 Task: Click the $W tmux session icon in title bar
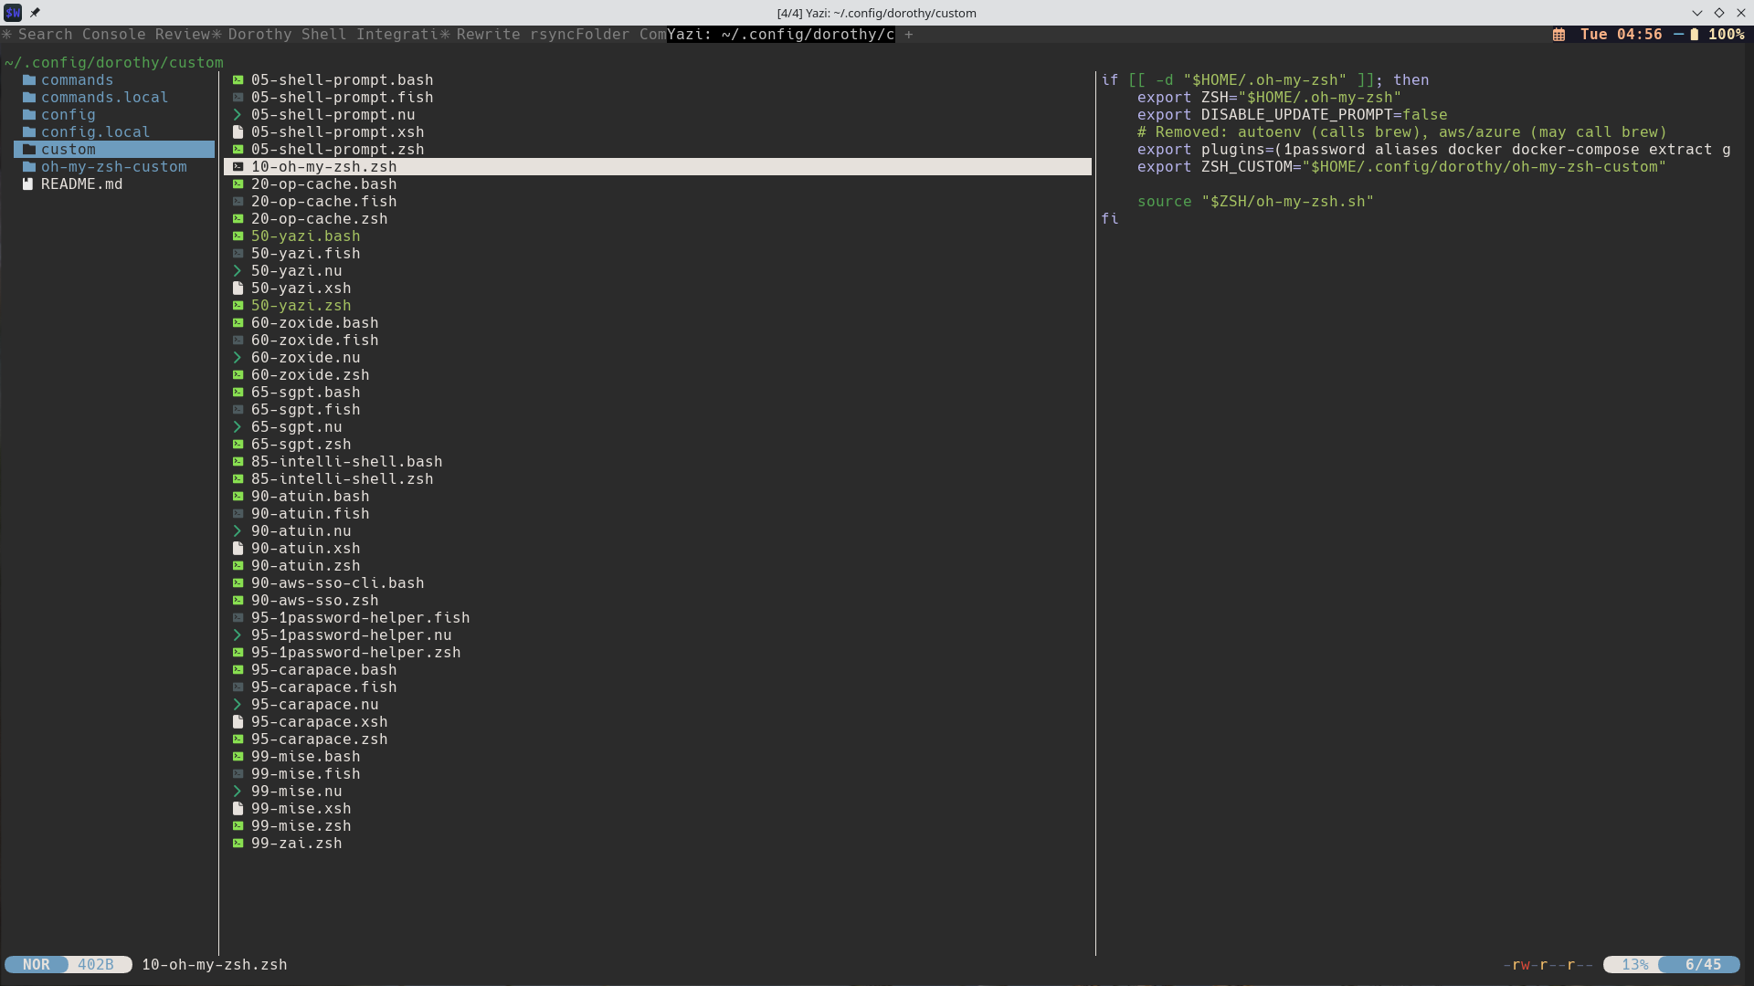[x=13, y=13]
